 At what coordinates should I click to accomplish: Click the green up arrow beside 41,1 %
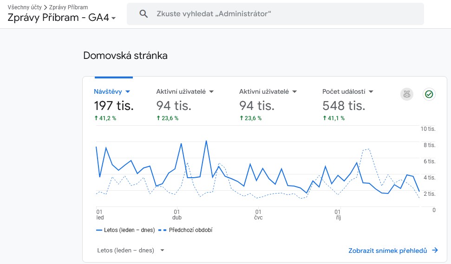click(x=325, y=118)
